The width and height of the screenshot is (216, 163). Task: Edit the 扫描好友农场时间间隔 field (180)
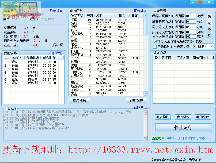click(191, 32)
